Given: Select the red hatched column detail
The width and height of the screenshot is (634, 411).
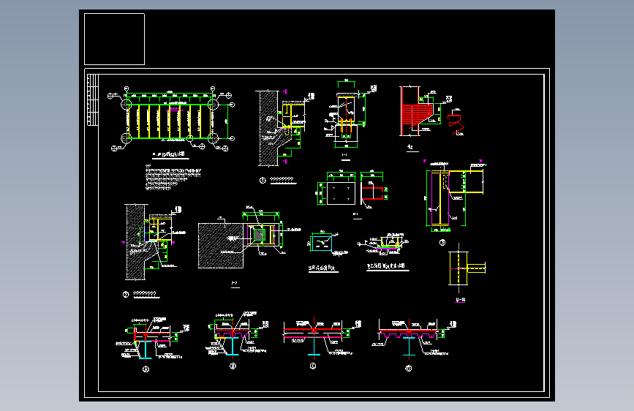Looking at the screenshot, I should [x=417, y=111].
